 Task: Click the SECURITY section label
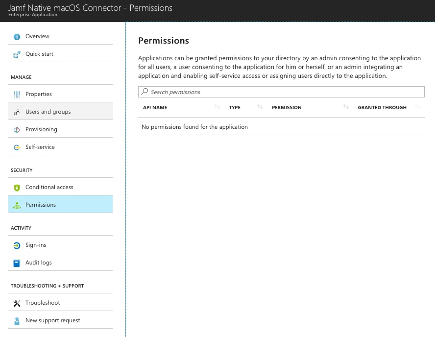click(22, 170)
